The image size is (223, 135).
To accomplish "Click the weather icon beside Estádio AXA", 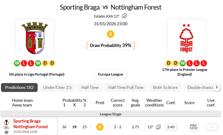I will (124, 16).
